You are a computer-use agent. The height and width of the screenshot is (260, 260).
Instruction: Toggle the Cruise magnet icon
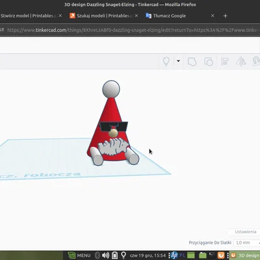click(x=256, y=61)
